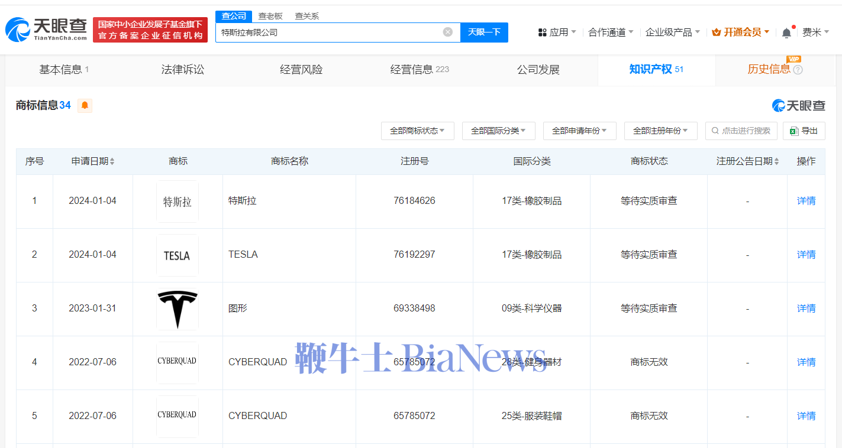Switch to the 法律诉讼 tab
842x448 pixels.
182,69
